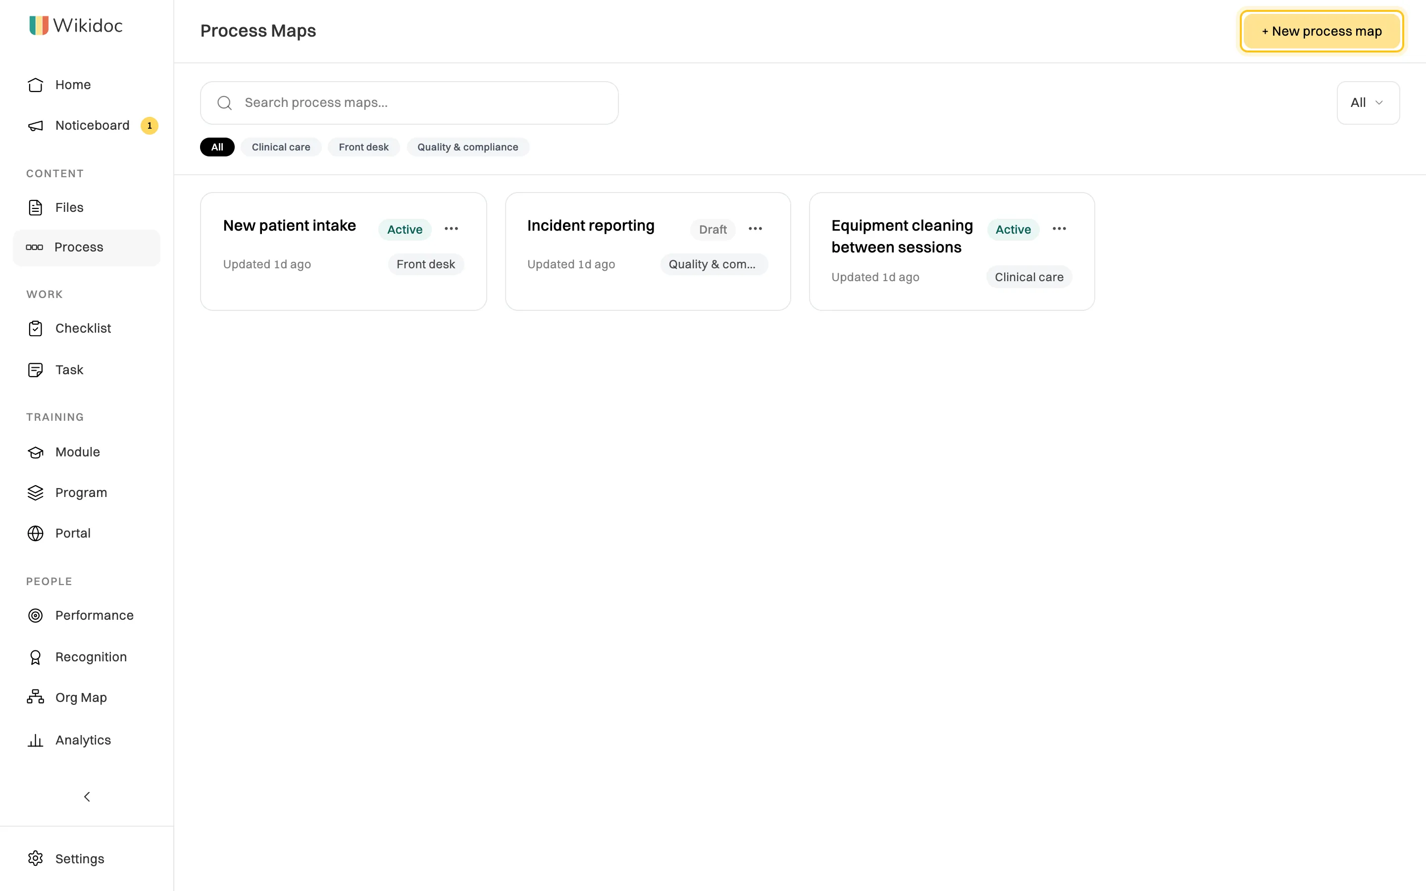
Task: Select the Process sidebar icon
Action: [x=34, y=247]
